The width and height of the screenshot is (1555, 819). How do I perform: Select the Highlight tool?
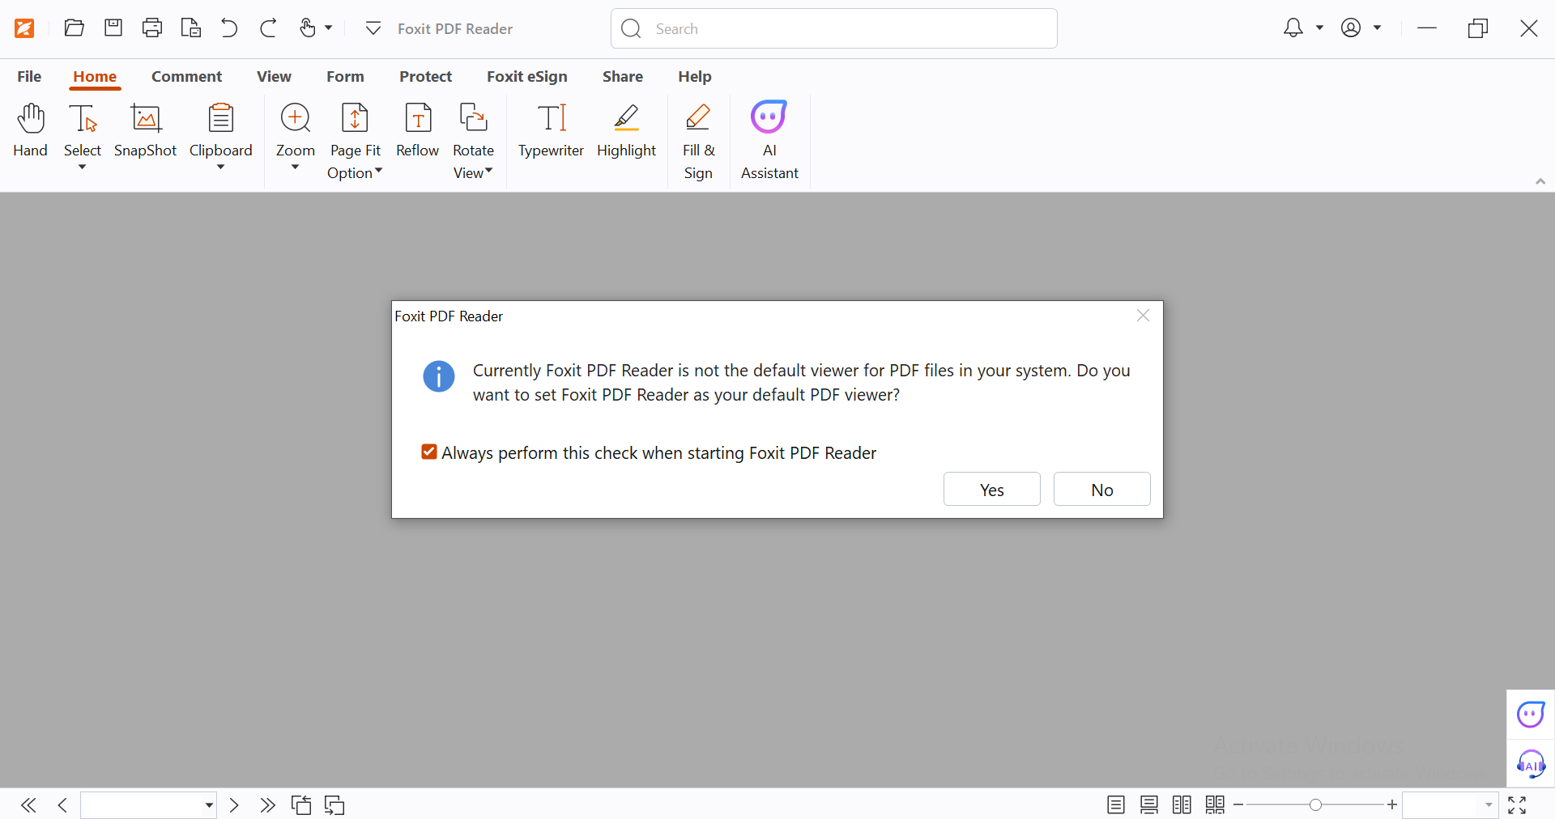point(627,130)
